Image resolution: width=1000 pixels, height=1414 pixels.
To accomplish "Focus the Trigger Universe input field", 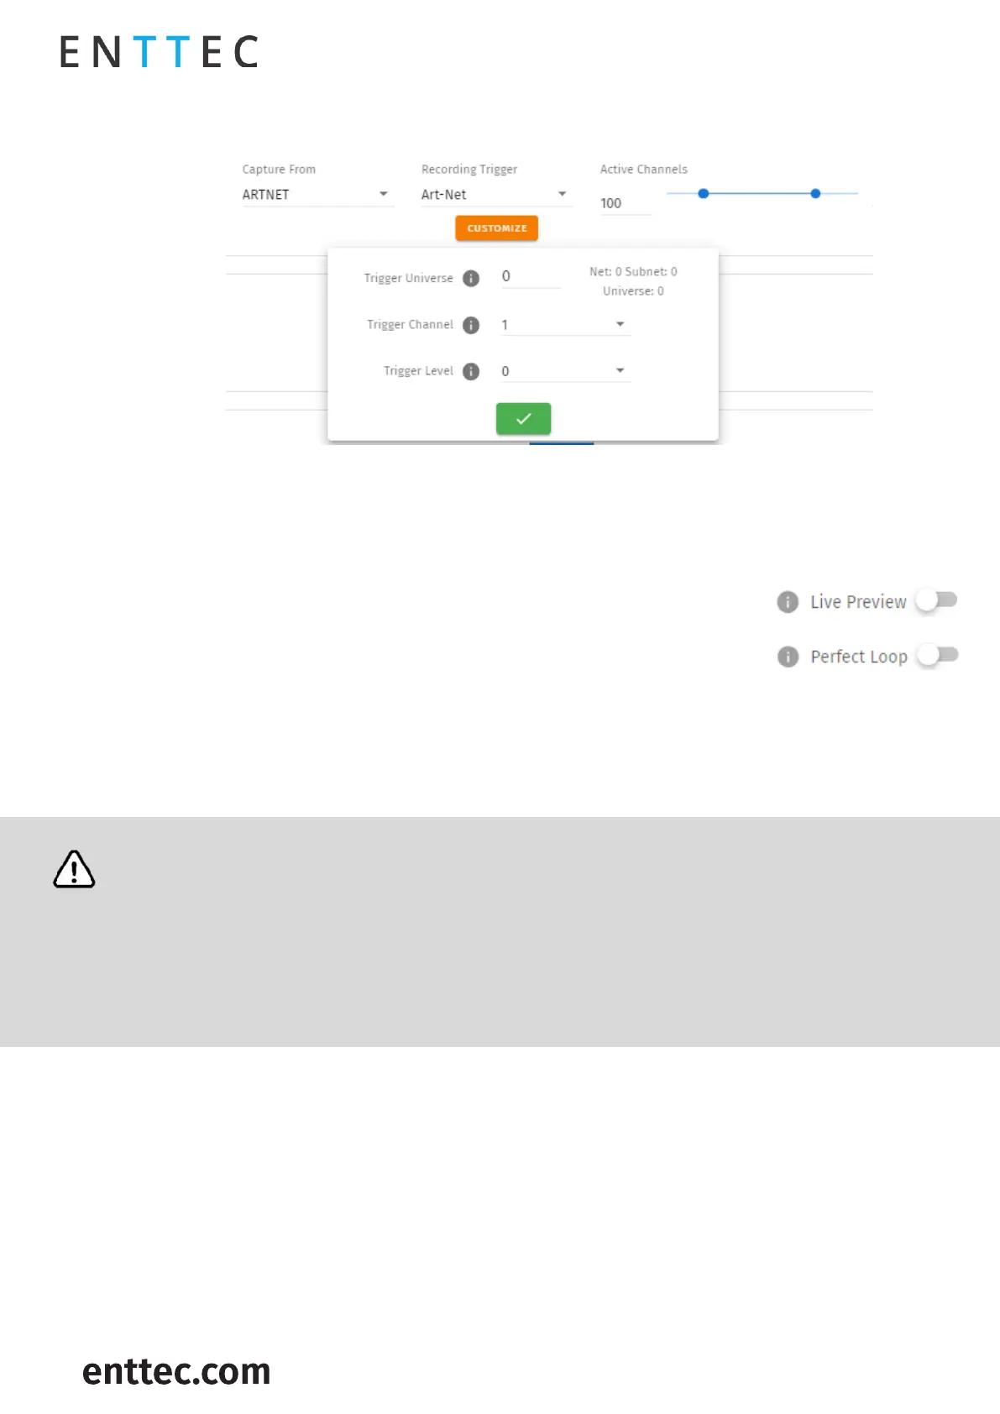I will click(531, 276).
